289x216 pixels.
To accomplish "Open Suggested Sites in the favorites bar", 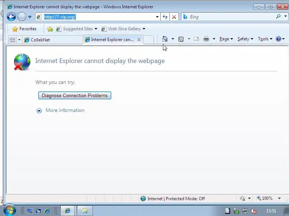I will point(77,29).
